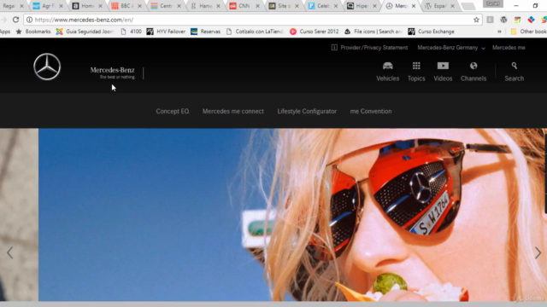Switch to the Celeb tab

[322, 6]
